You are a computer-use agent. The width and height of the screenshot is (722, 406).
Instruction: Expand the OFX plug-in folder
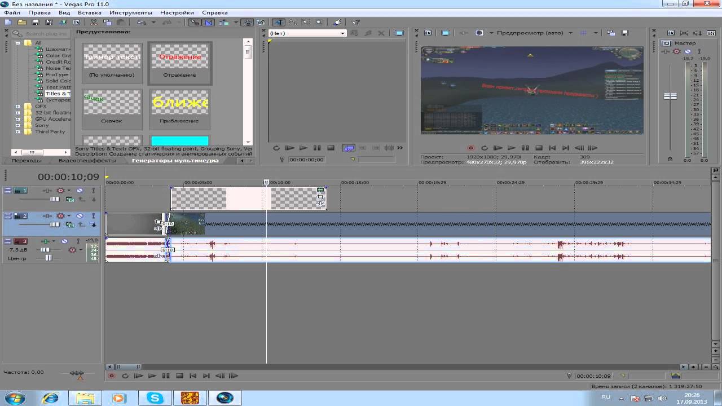[x=18, y=106]
